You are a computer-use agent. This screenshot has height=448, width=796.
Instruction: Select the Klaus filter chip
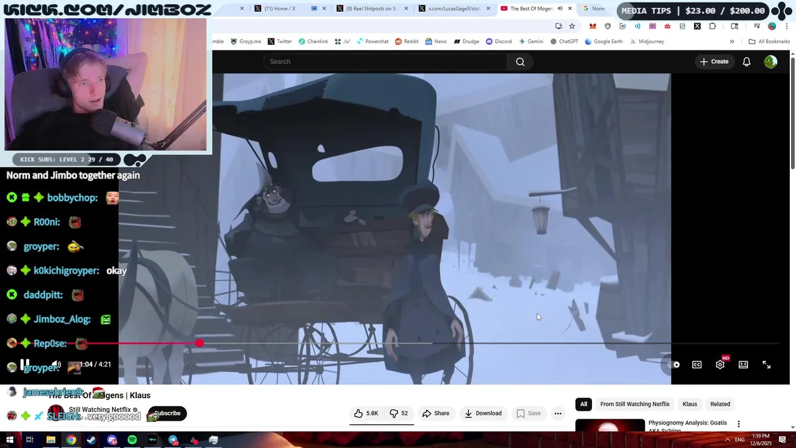690,404
